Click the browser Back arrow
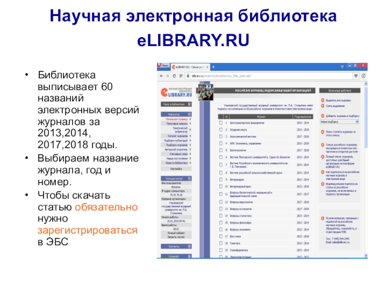387x290 pixels. coord(162,76)
